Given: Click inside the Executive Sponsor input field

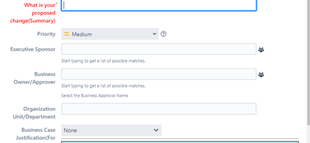Looking at the screenshot, I should tap(159, 49).
